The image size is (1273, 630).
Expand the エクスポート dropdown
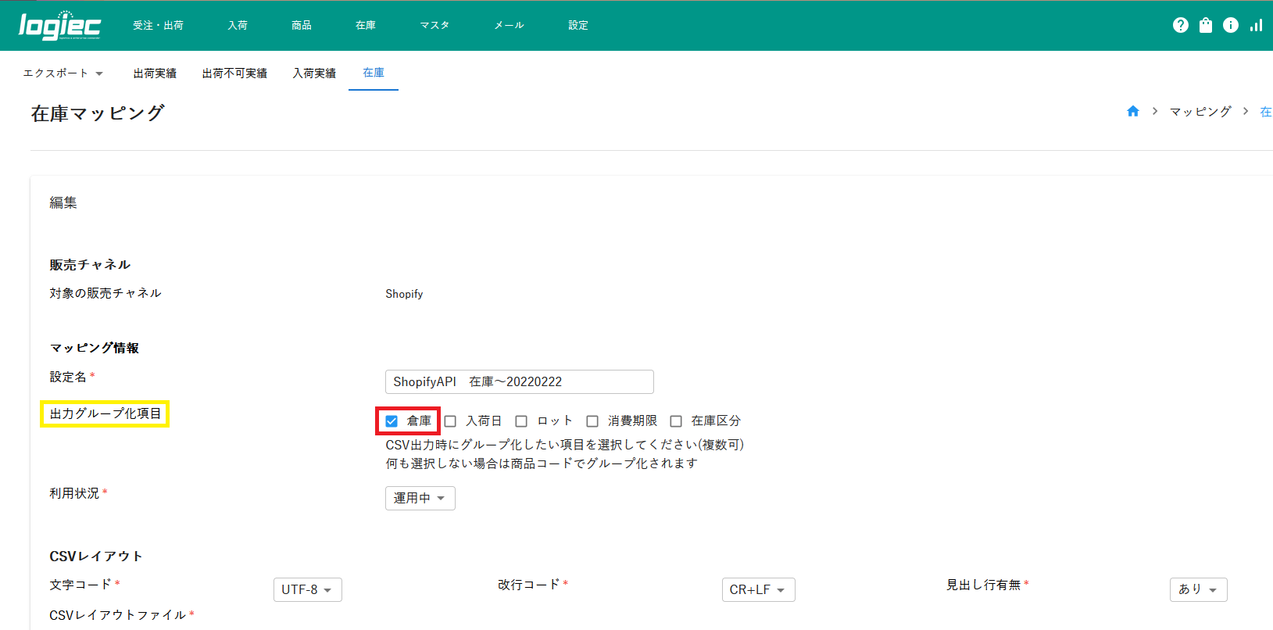point(63,73)
